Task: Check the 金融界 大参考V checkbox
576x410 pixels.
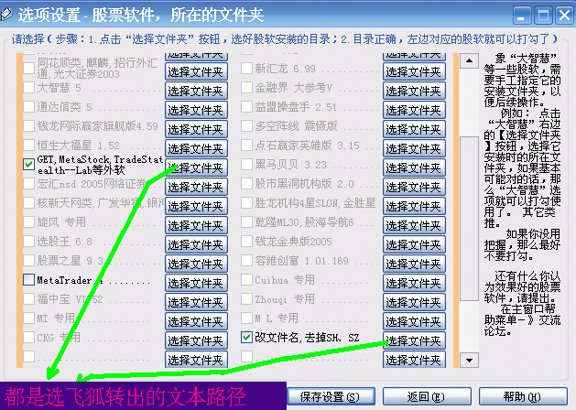Action: point(246,87)
